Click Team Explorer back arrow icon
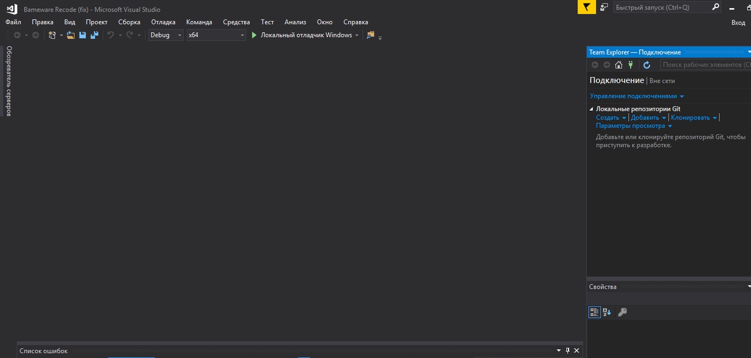The height and width of the screenshot is (358, 751). click(595, 65)
